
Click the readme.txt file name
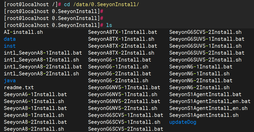19,88
